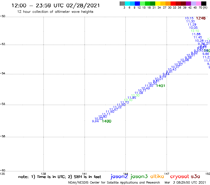The height and width of the screenshot is (185, 210).
Task: Click the 10.49 wave height value
Action: (x=146, y=88)
